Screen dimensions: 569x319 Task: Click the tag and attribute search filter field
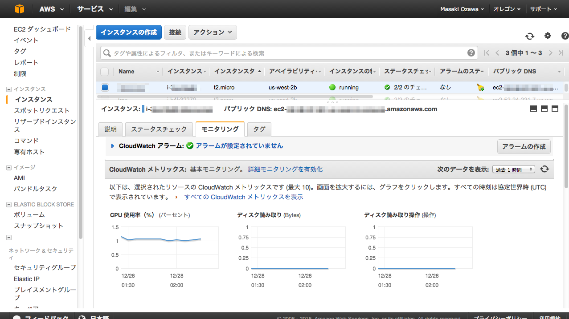click(x=289, y=53)
